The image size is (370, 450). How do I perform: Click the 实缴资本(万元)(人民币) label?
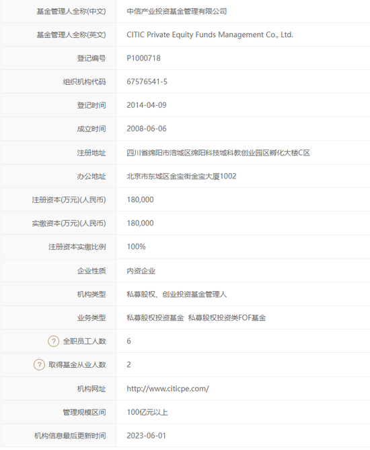(69, 223)
